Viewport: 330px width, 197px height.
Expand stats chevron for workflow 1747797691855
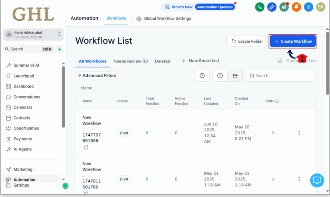pyautogui.click(x=273, y=133)
